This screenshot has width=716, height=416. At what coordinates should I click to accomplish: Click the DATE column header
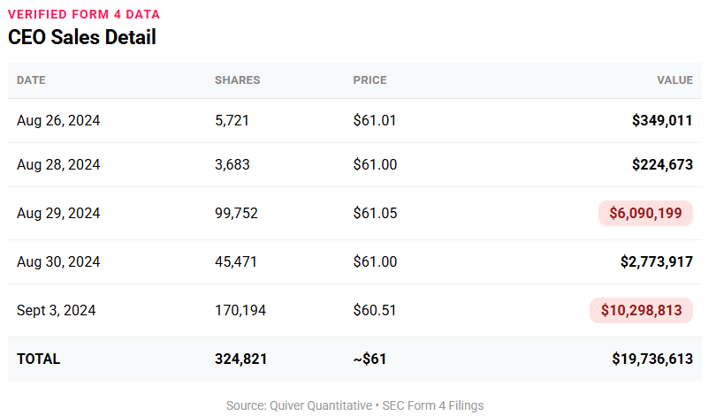(31, 80)
